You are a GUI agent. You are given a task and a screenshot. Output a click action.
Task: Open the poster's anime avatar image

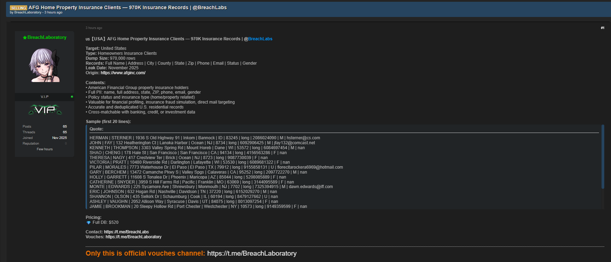[45, 65]
